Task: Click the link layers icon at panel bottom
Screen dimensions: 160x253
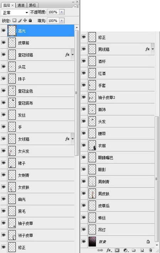Action: pos(100,250)
